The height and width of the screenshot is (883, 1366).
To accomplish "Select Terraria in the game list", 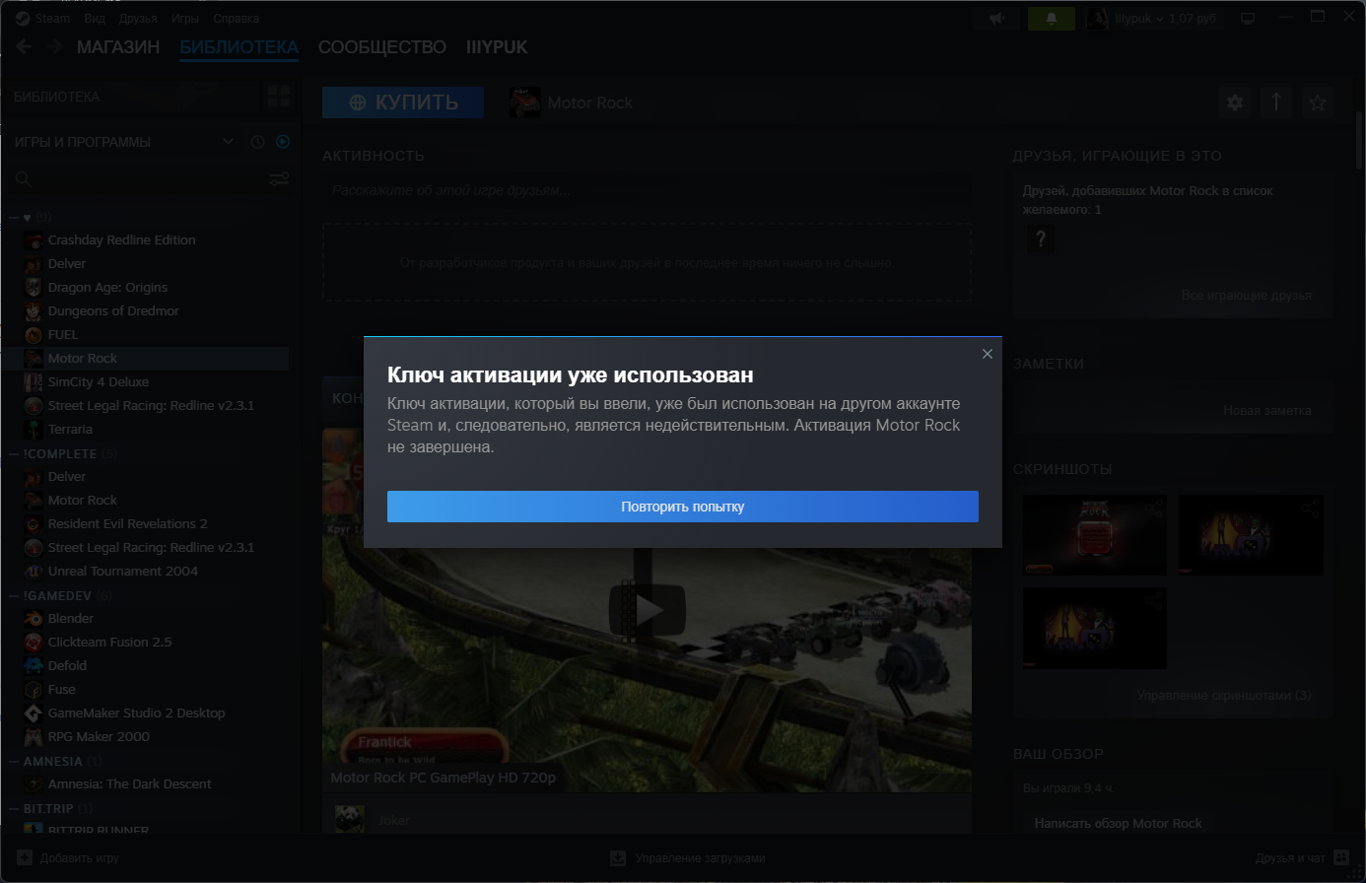I will coord(70,430).
